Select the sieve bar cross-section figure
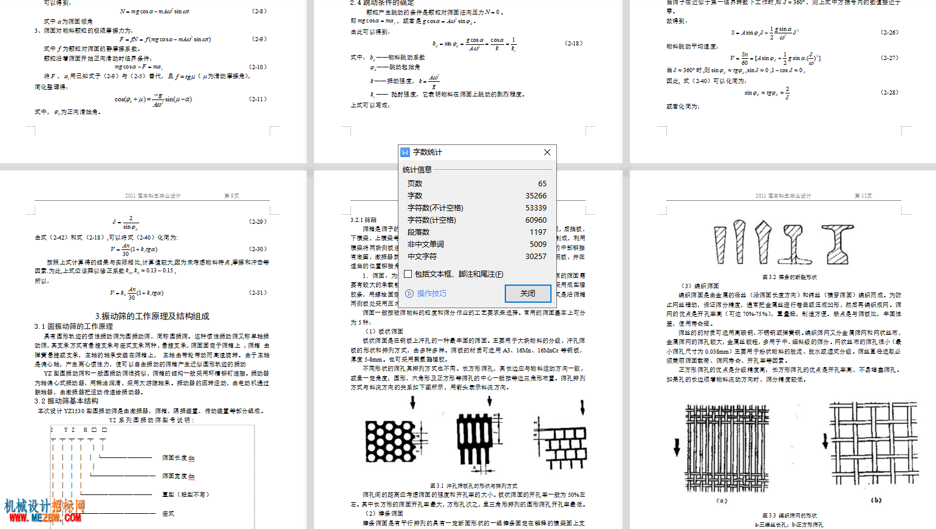The image size is (936, 529). 784,243
